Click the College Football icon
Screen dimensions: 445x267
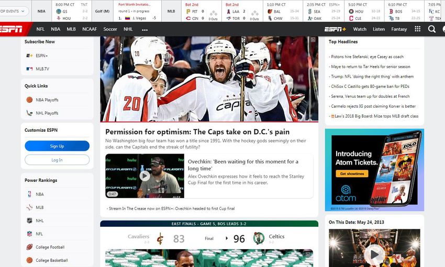tap(29, 247)
